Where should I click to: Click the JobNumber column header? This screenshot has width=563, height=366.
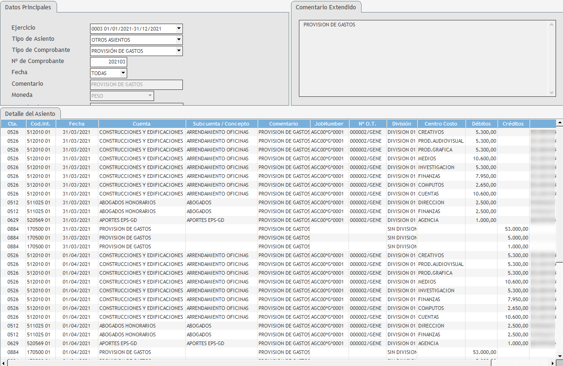tap(329, 124)
